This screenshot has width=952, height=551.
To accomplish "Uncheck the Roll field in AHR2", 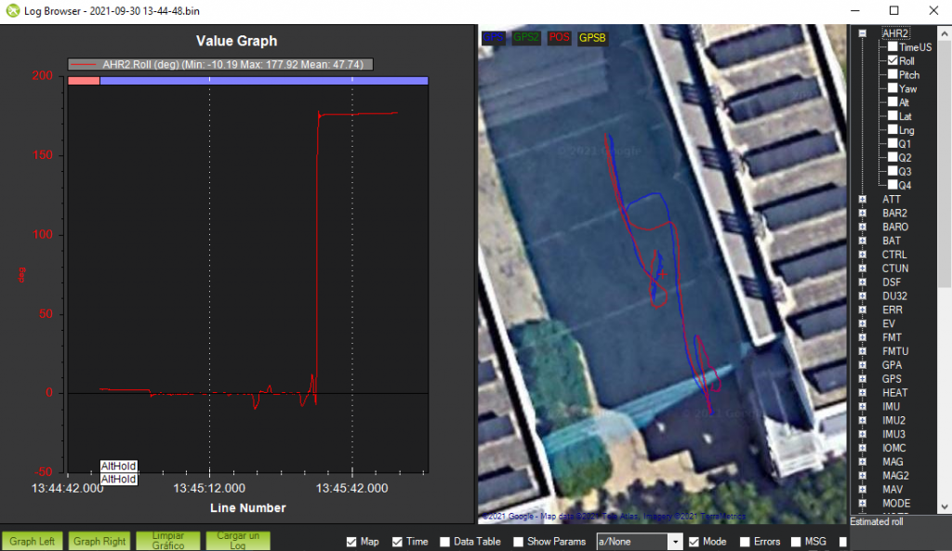I will click(x=892, y=60).
